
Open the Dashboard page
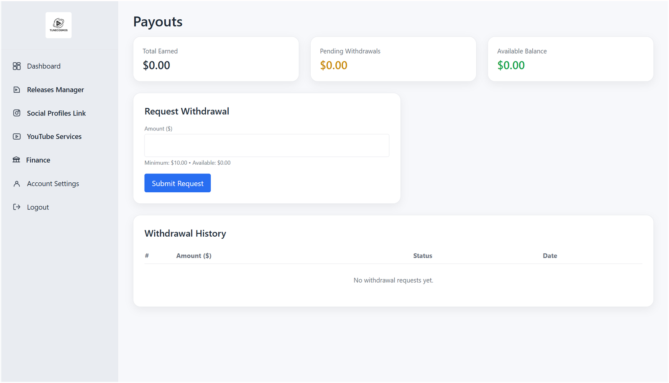[x=43, y=66]
